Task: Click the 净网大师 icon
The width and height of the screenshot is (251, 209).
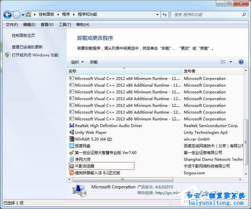Action: [x=72, y=159]
